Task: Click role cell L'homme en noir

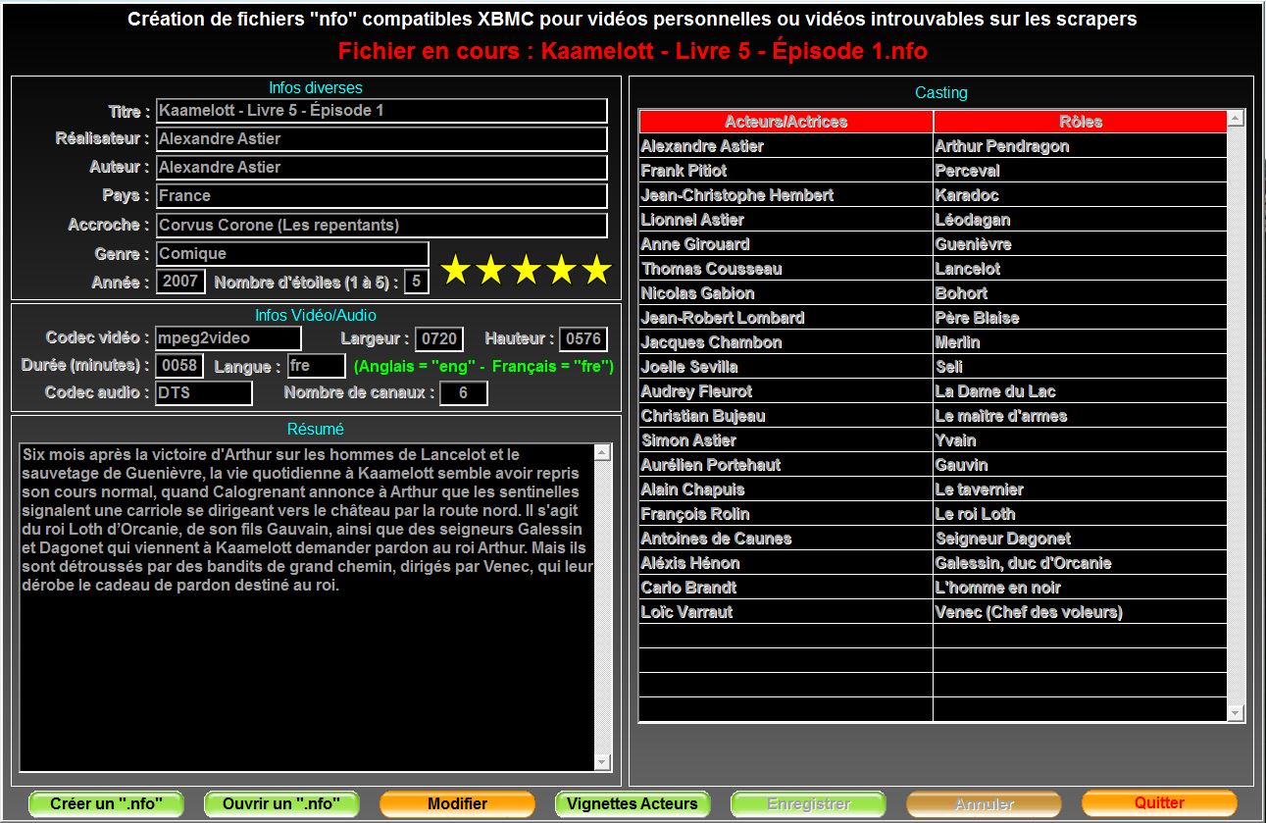Action: pos(1081,588)
